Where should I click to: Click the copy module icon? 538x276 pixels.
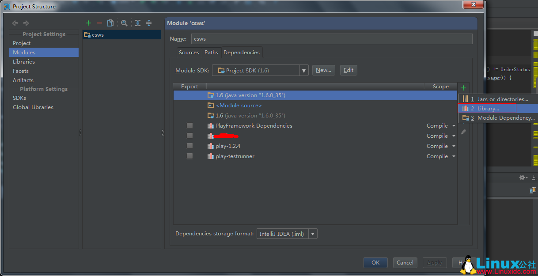[x=110, y=23]
